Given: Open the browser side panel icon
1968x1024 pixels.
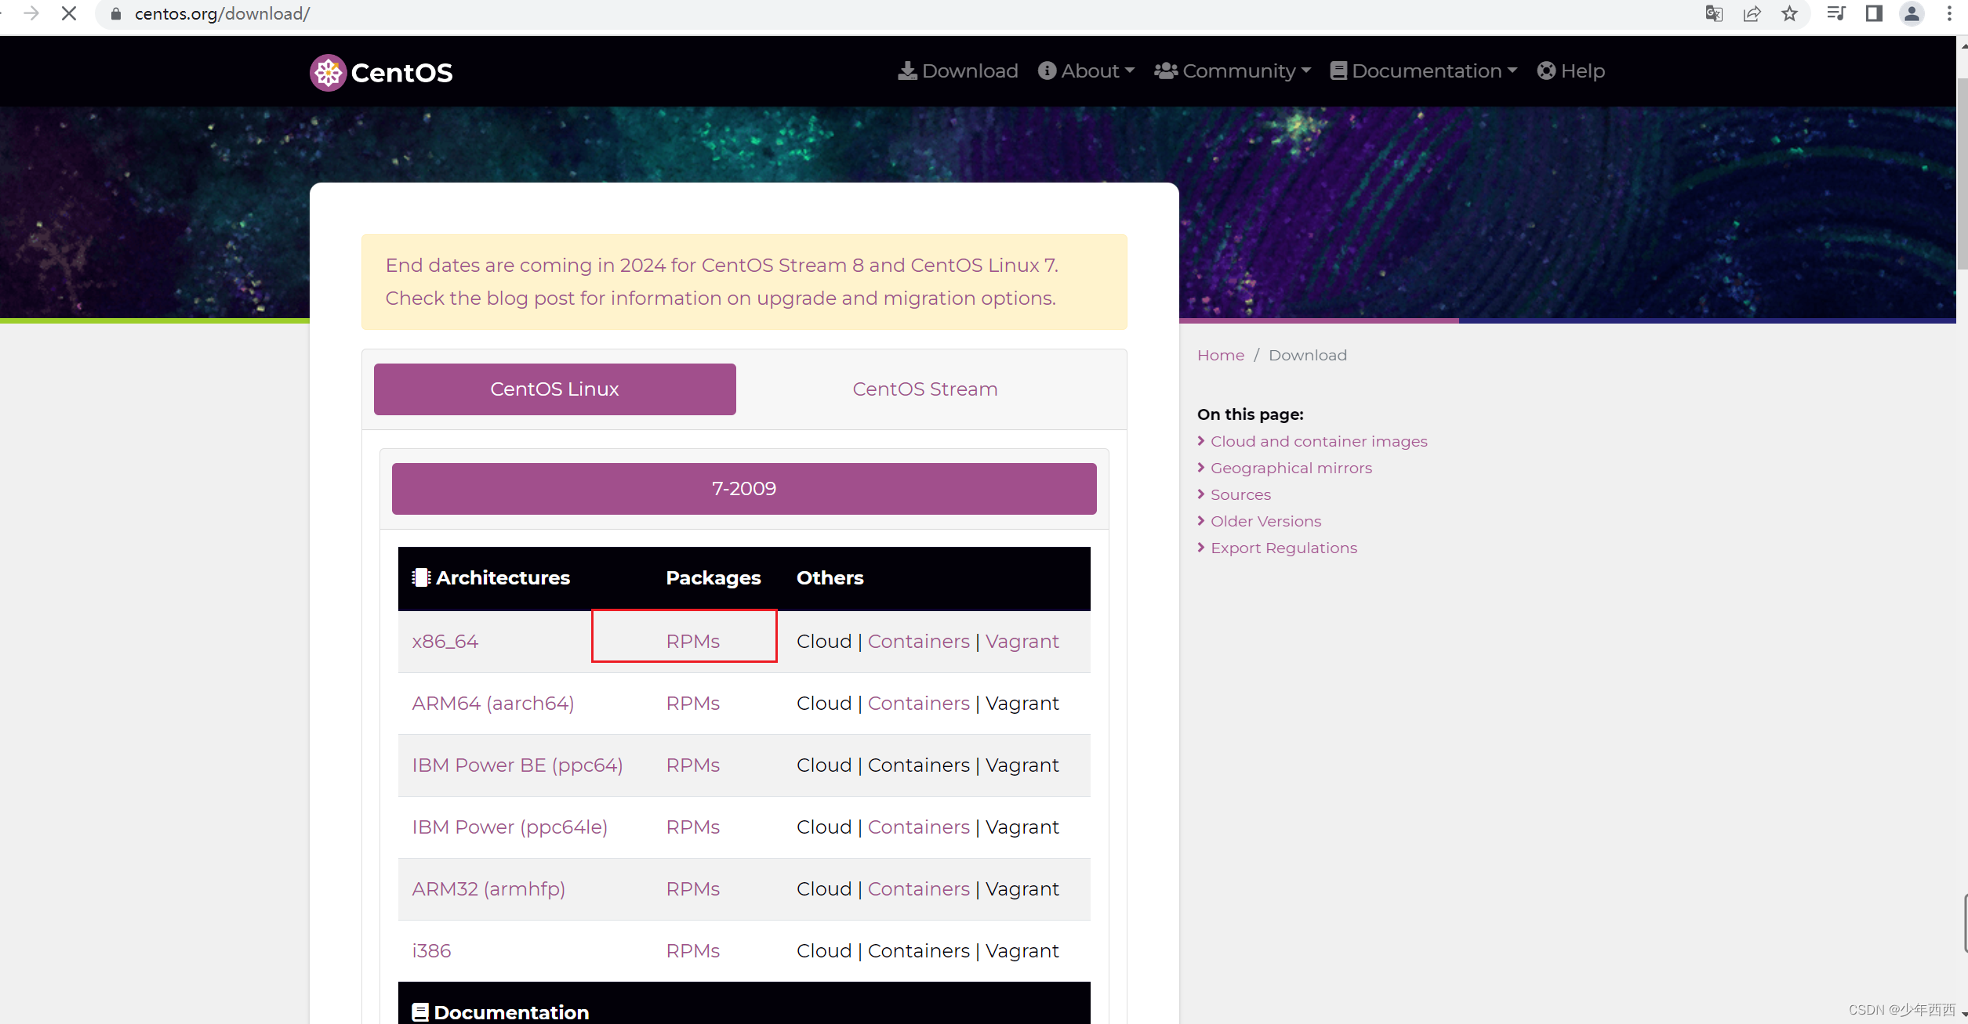Looking at the screenshot, I should pyautogui.click(x=1874, y=13).
